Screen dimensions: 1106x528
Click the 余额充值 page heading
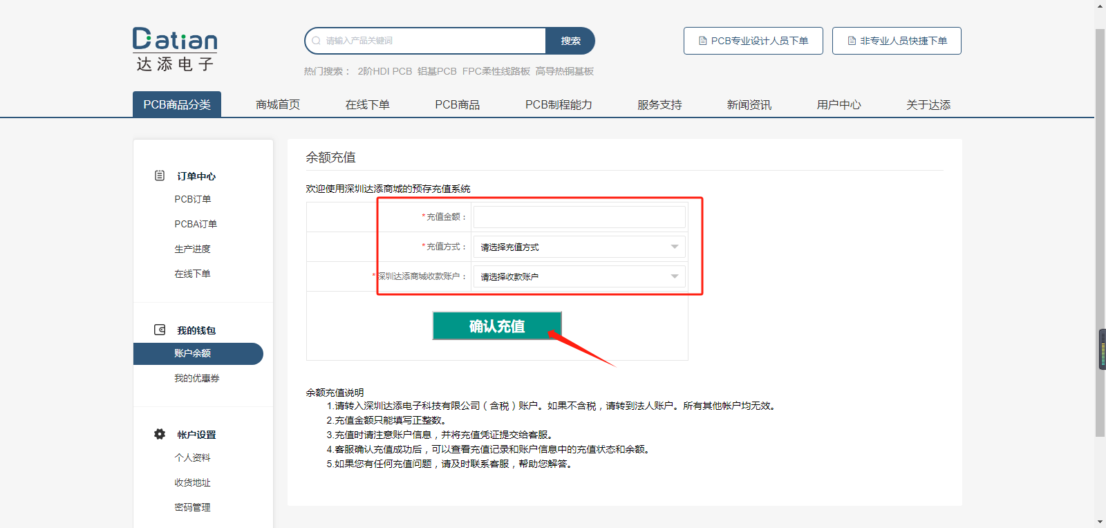(331, 157)
